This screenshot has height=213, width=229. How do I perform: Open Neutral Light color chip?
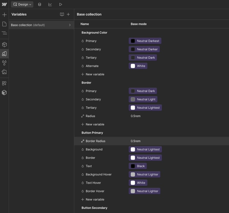tap(143, 99)
